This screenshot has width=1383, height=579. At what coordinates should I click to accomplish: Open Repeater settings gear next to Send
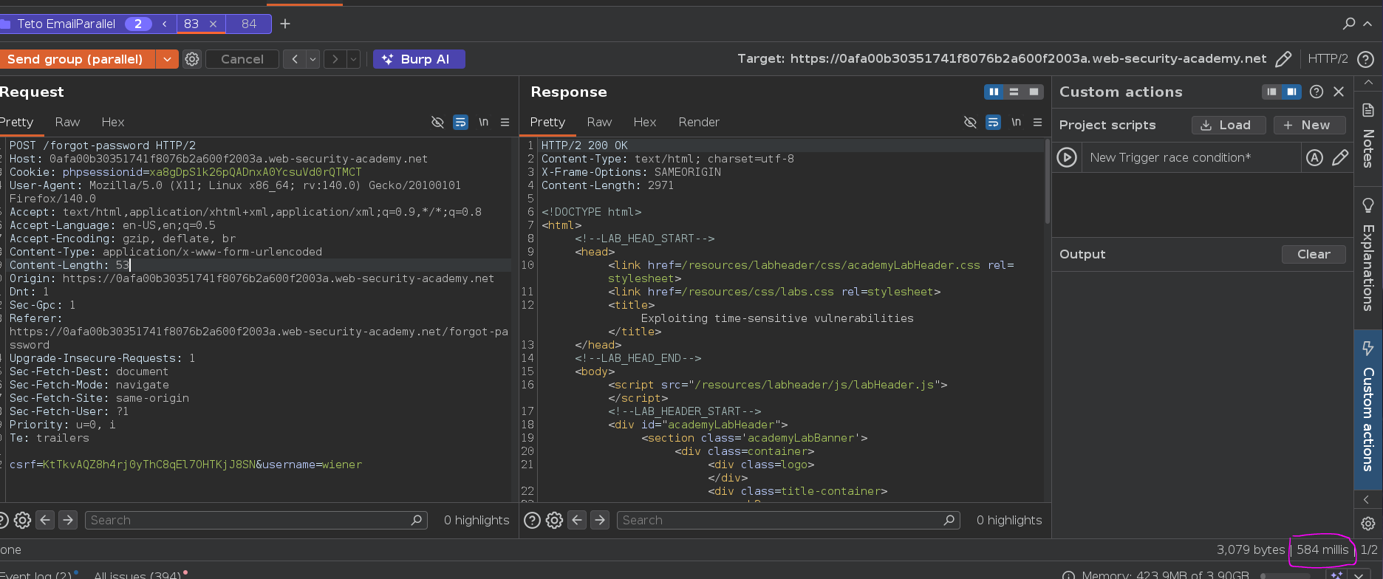pyautogui.click(x=192, y=59)
